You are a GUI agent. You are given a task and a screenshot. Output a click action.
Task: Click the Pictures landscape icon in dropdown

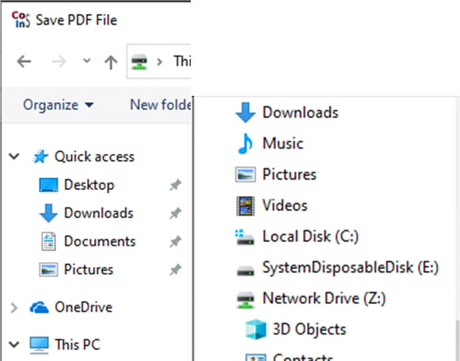(245, 174)
